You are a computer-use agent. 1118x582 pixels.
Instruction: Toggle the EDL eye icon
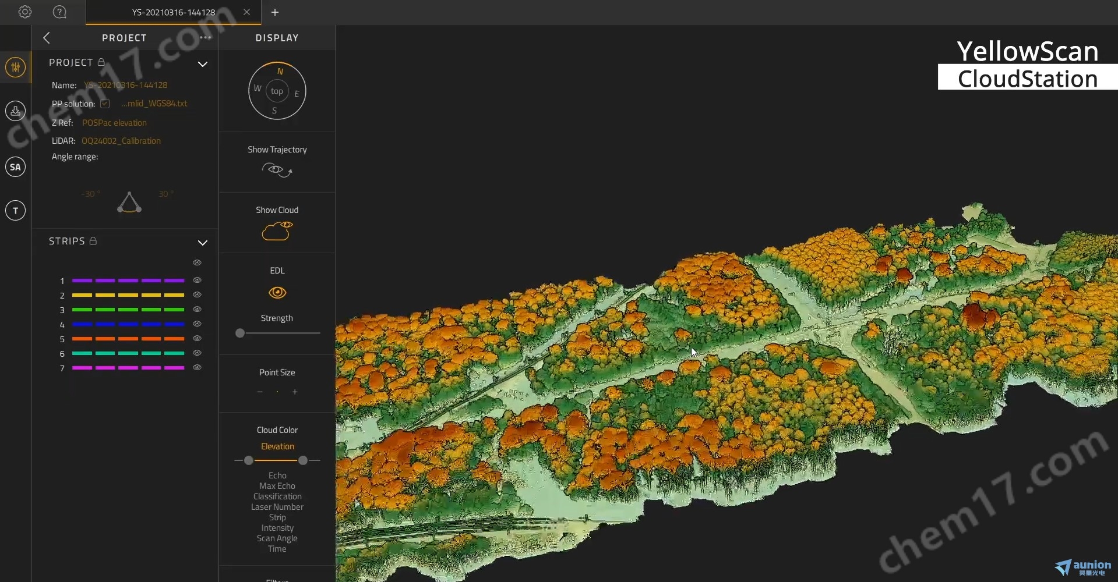pos(277,292)
